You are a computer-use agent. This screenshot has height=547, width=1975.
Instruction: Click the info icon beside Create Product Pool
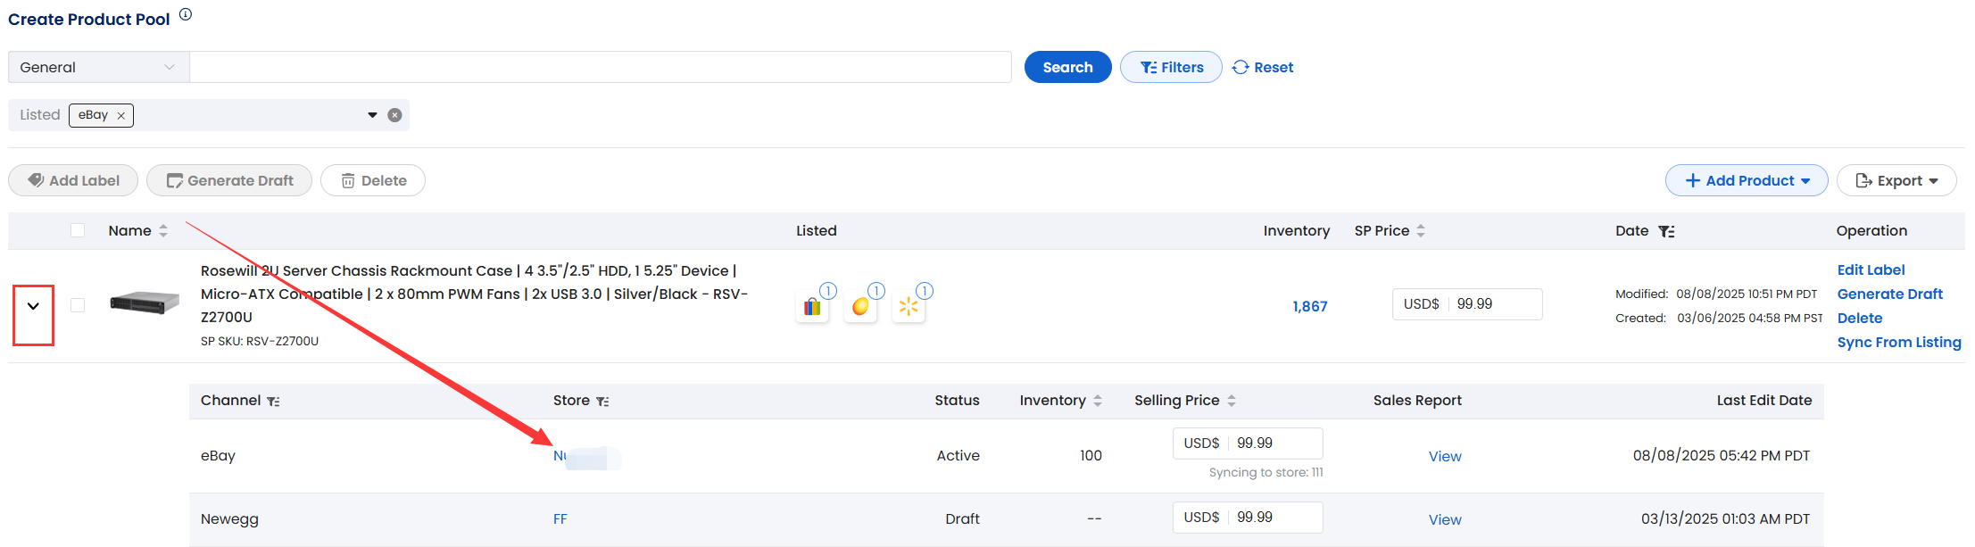(186, 14)
